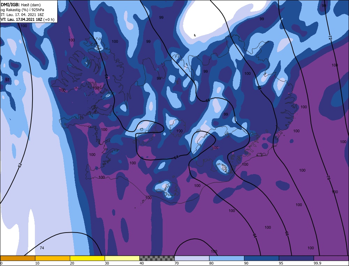Click the orange 10–20 legend swatch
The image size is (349, 266).
click(x=53, y=258)
